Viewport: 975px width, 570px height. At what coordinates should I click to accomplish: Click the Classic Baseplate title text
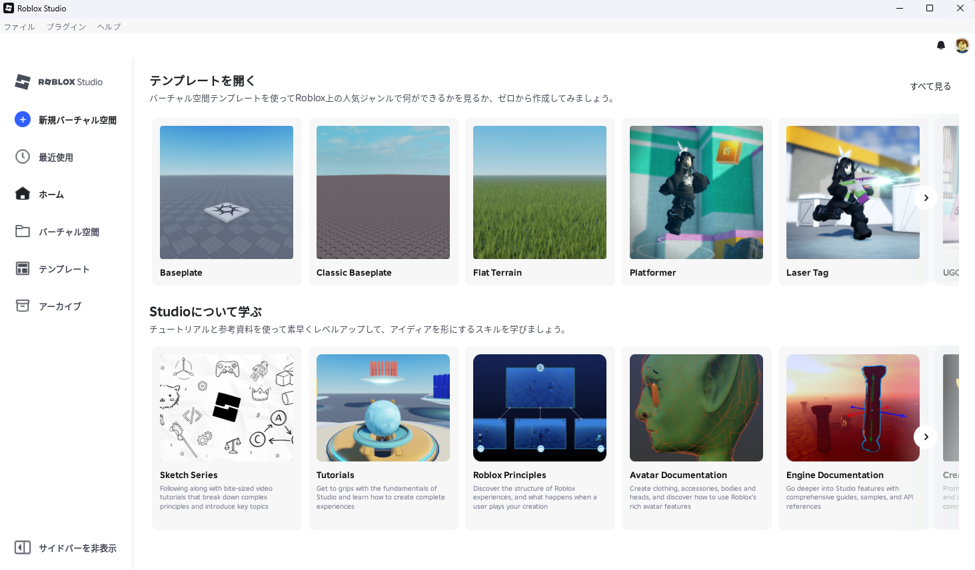pos(354,272)
